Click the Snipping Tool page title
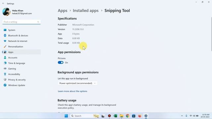Image resolution: width=212 pixels, height=119 pixels. [117, 11]
